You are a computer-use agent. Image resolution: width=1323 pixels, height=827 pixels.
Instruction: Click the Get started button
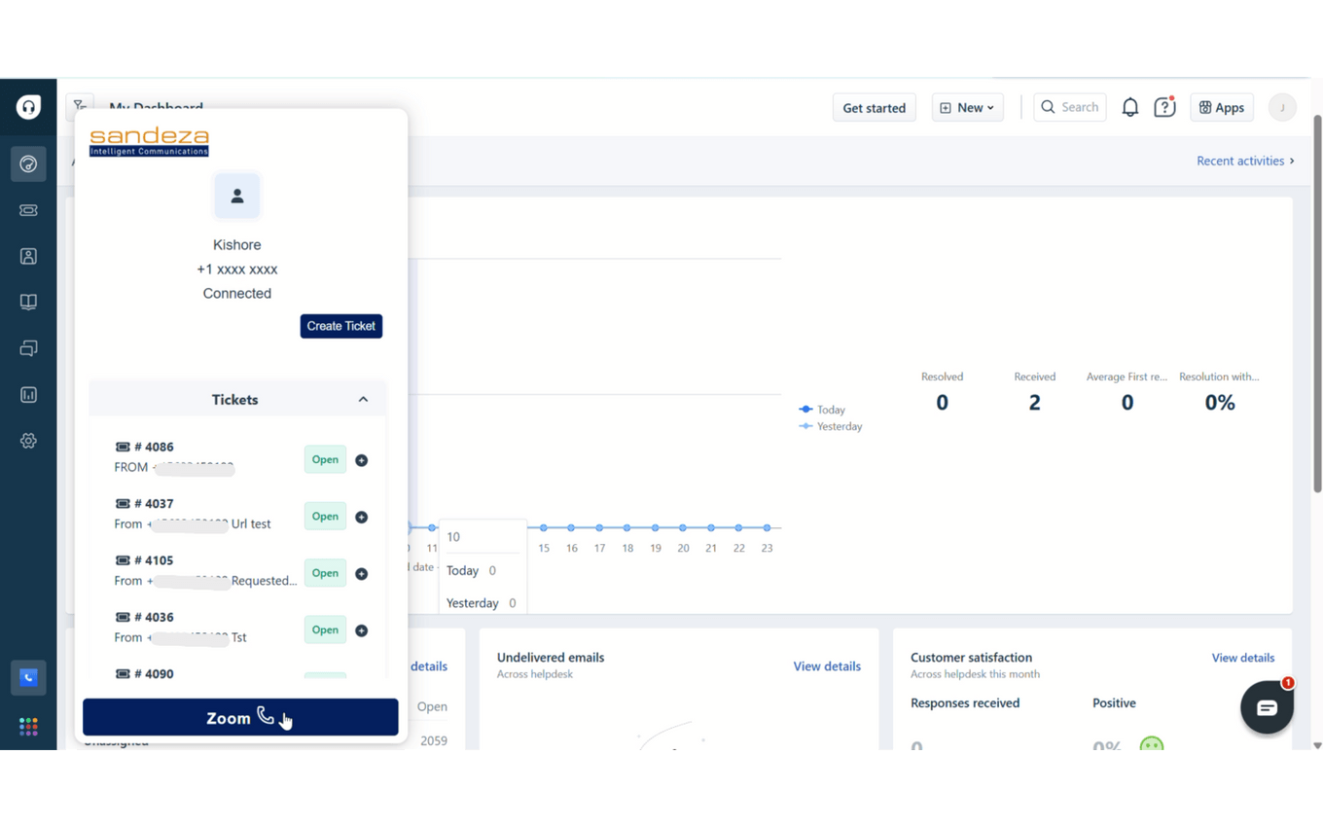[874, 107]
